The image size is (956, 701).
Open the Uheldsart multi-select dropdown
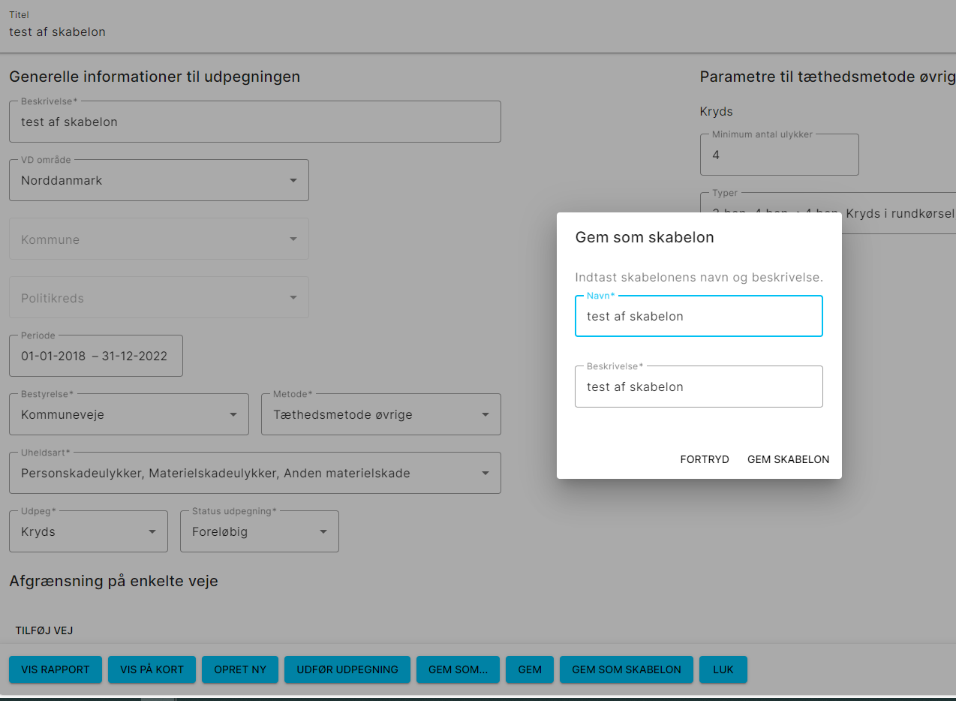pos(254,473)
